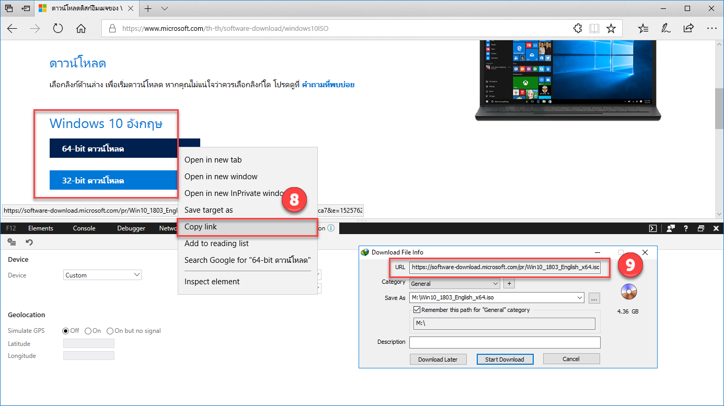
Task: Click the Download Later button
Action: tap(438, 359)
